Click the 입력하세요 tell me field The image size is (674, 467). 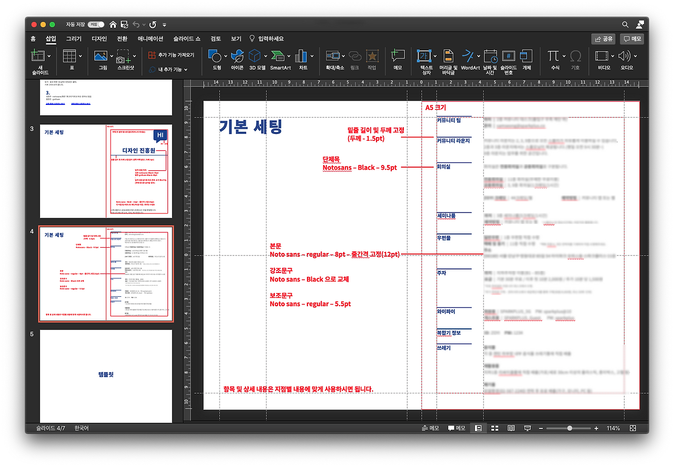[266, 39]
